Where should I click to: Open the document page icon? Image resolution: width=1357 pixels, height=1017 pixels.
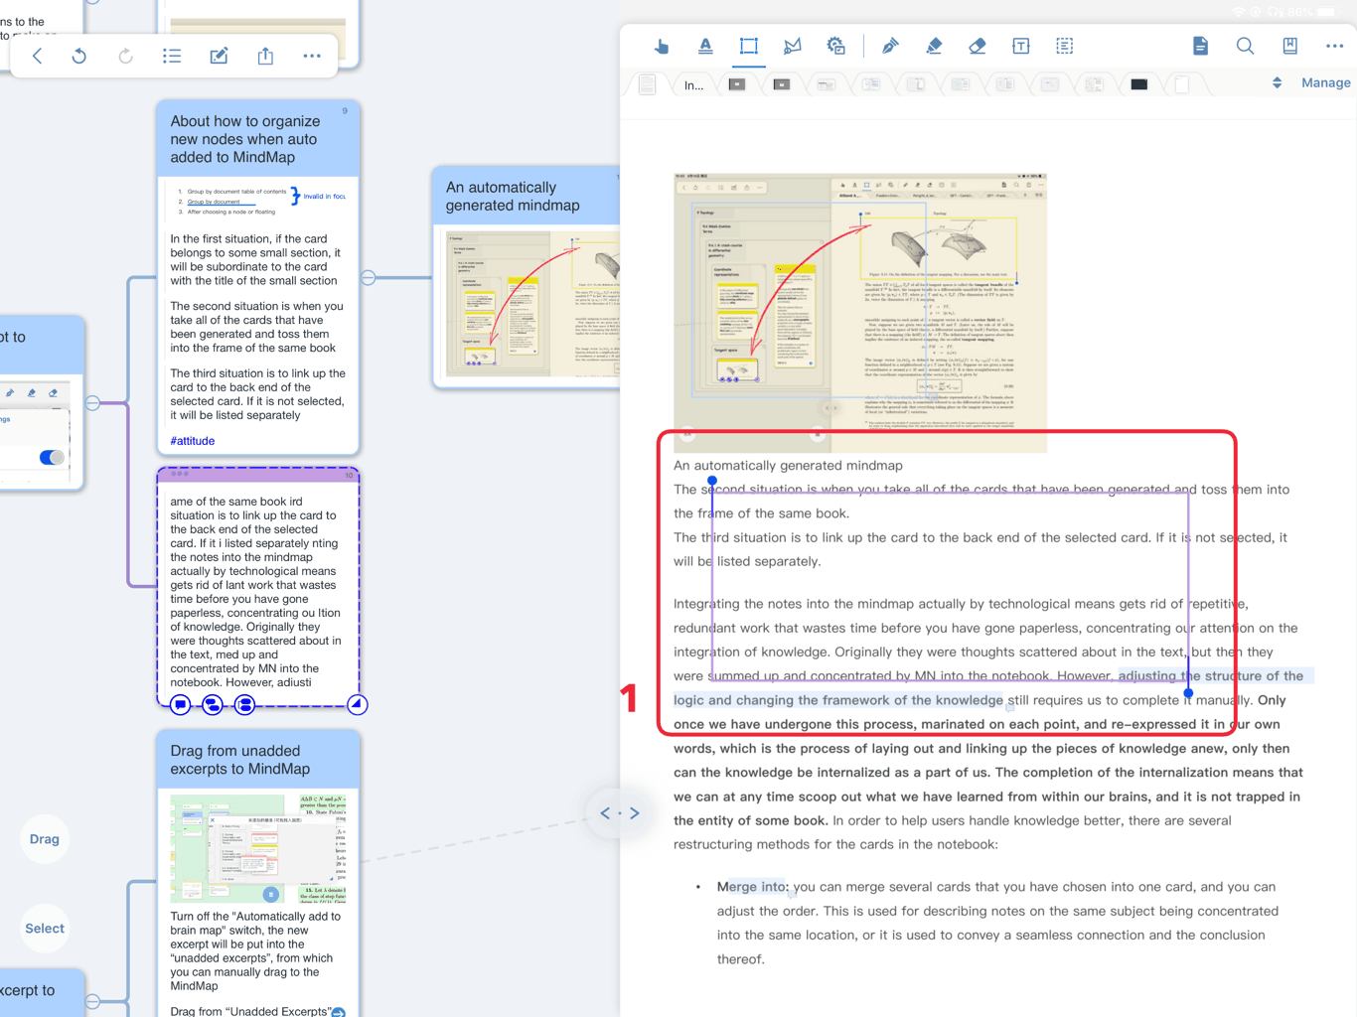click(1201, 46)
